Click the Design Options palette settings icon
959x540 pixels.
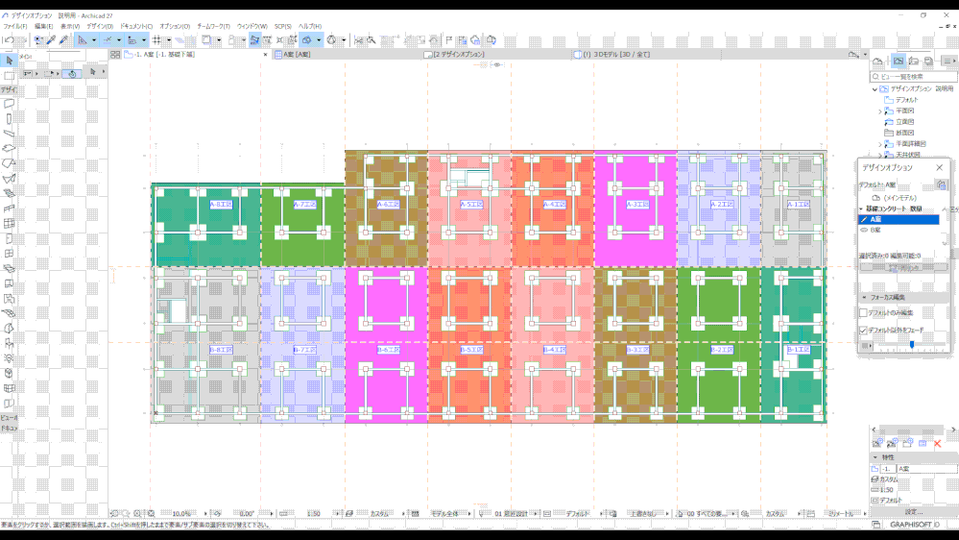tap(942, 184)
